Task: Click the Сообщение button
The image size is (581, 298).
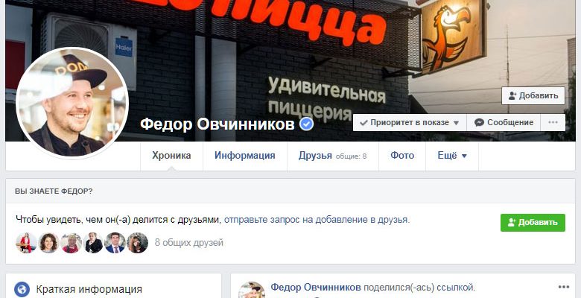Action: click(x=504, y=123)
